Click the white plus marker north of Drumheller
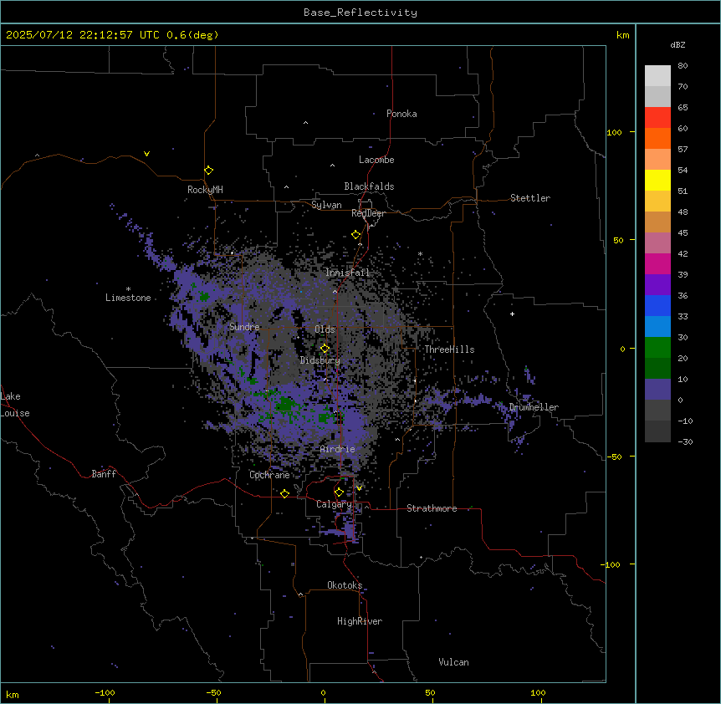721x704 pixels. [x=512, y=314]
